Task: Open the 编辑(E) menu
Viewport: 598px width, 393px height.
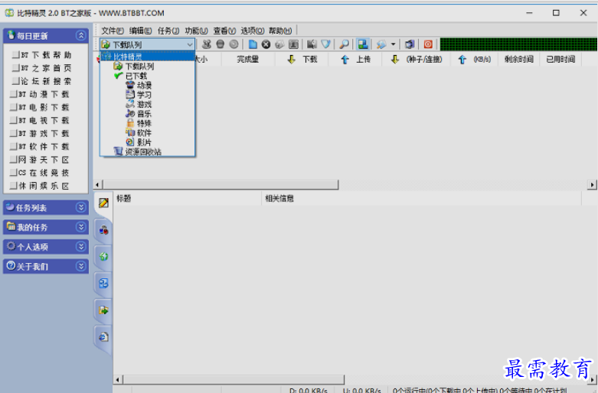Action: [x=140, y=31]
